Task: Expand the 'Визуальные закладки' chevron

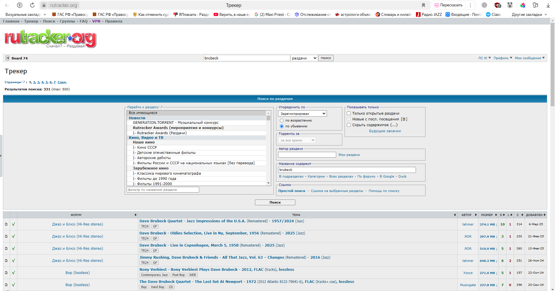Action: pyautogui.click(x=45, y=14)
